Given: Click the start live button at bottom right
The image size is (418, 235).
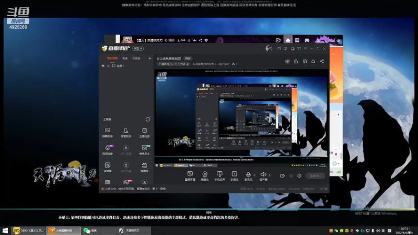Looking at the screenshot, I should 316,176.
